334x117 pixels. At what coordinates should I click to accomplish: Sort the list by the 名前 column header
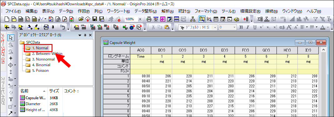coord(33,91)
